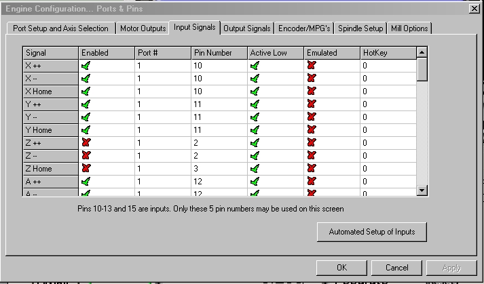The height and width of the screenshot is (284, 484).
Task: Toggle Emulated setting for Z ++ signal
Action: coord(312,143)
